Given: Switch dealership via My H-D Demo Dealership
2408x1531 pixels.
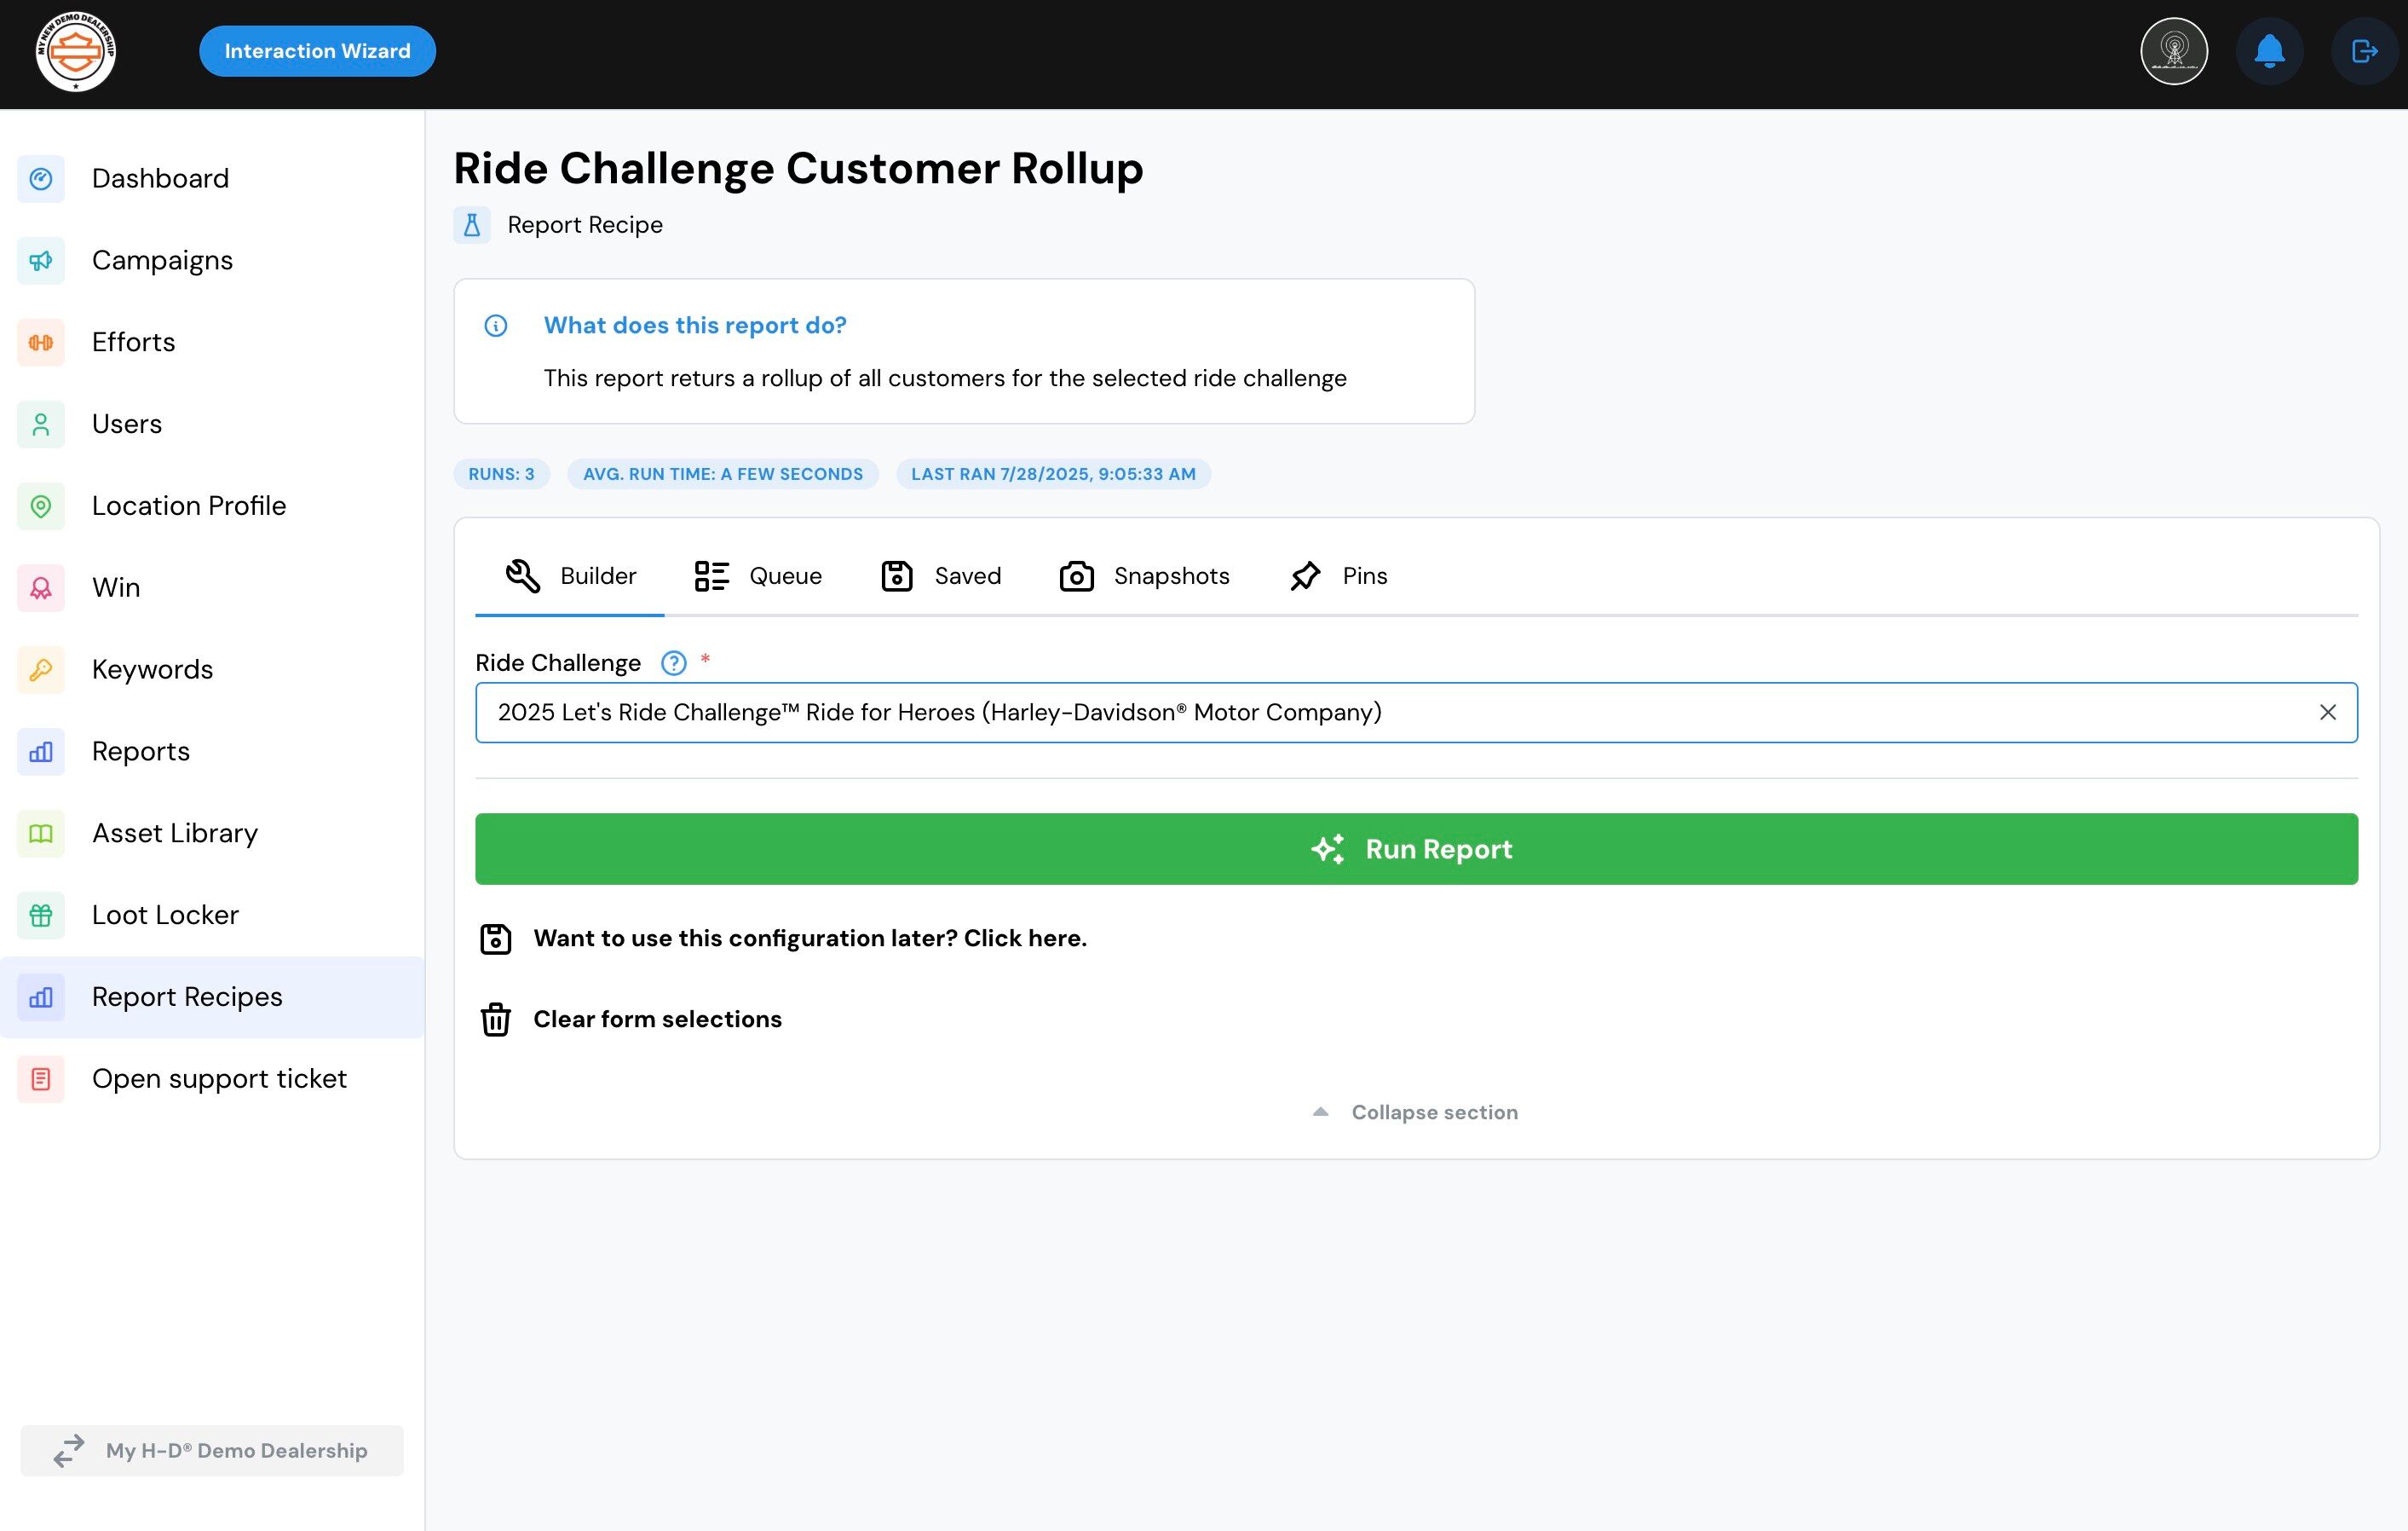Looking at the screenshot, I should (212, 1451).
